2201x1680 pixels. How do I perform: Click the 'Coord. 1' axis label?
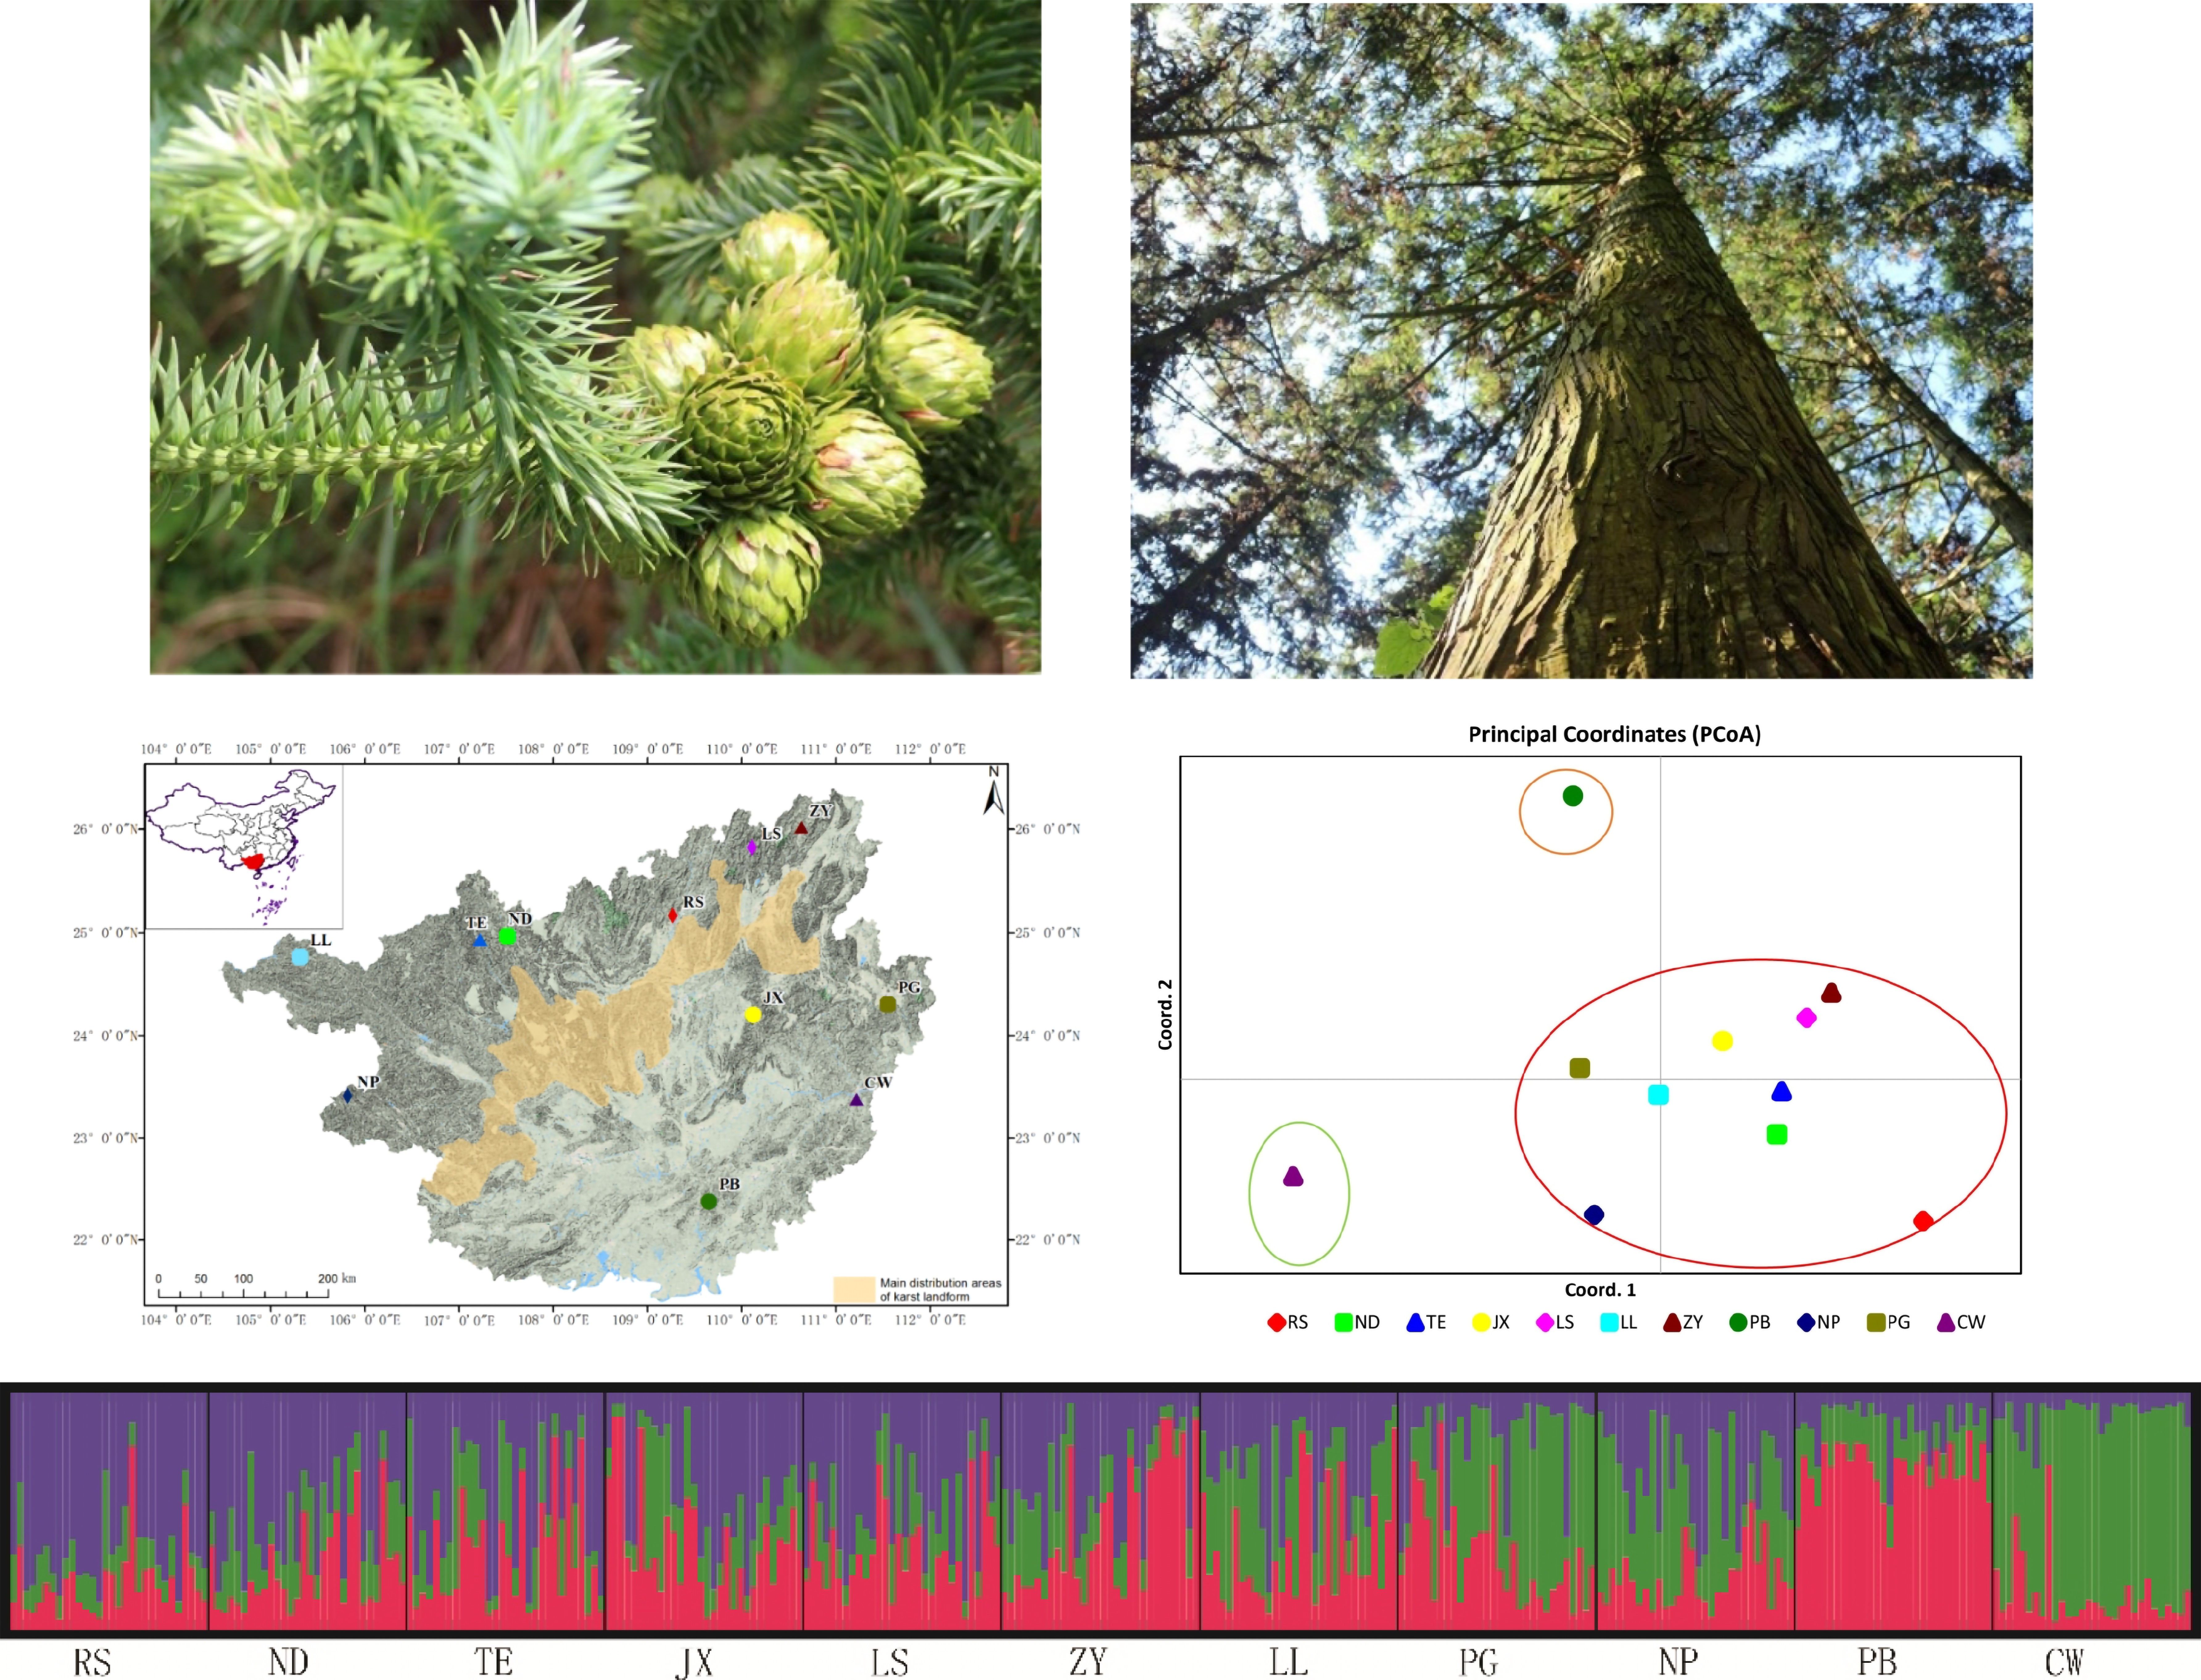pyautogui.click(x=1600, y=1290)
